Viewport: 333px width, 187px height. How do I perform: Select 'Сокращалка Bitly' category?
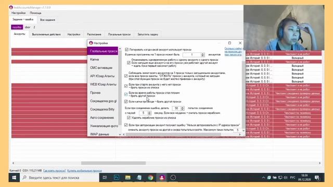pyautogui.click(x=103, y=110)
